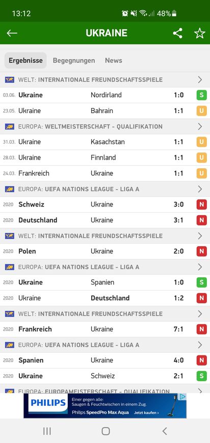Click green S badge for Ukraine–Nordirland
Image resolution: width=210 pixels, height=443 pixels.
(x=201, y=95)
